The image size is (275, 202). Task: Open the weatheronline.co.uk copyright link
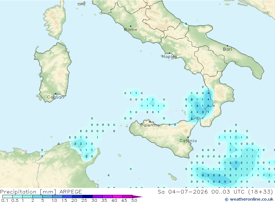click(249, 199)
